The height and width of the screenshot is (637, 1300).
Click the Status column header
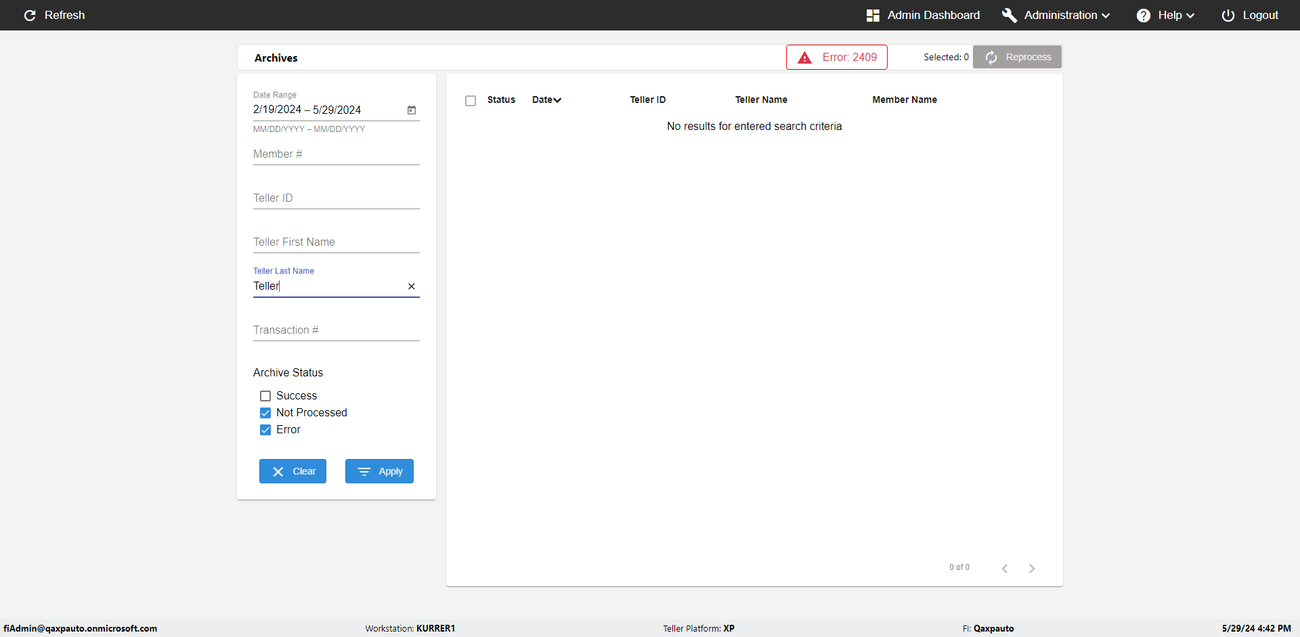501,100
